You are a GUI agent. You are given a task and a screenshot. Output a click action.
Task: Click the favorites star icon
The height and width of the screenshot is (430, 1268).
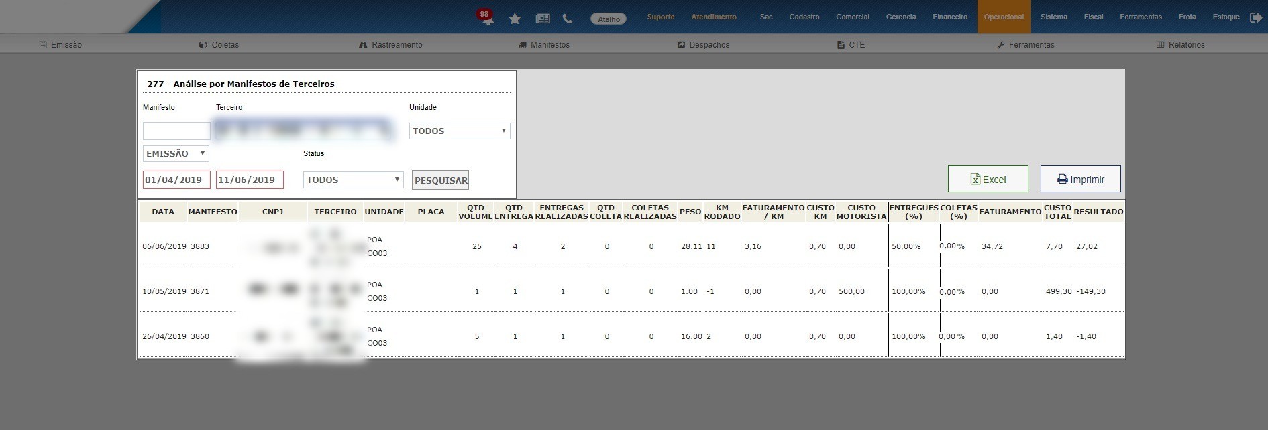point(515,19)
